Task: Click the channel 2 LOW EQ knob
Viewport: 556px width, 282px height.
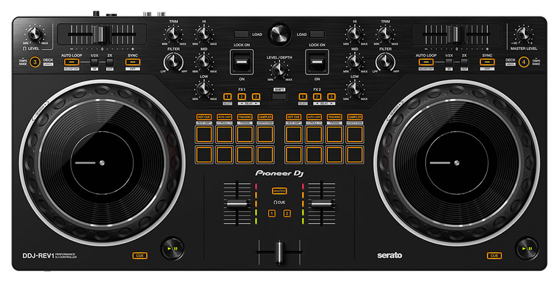Action: pos(354,88)
